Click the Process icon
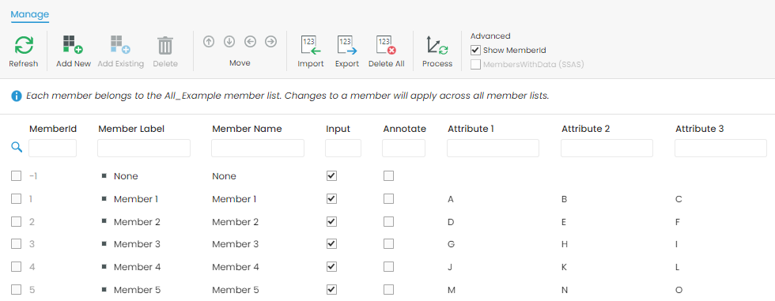Screen dimensions: 775x301 click(437, 45)
